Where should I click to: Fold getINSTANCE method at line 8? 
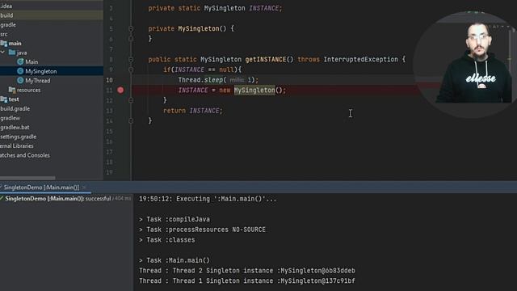[131, 59]
